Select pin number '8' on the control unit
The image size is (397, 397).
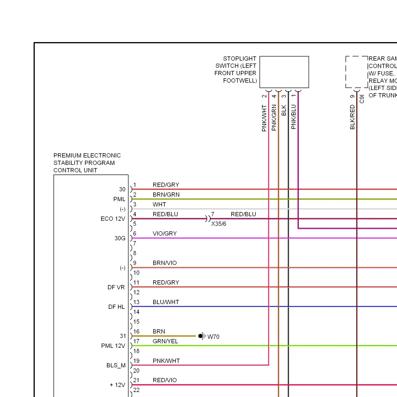click(135, 253)
